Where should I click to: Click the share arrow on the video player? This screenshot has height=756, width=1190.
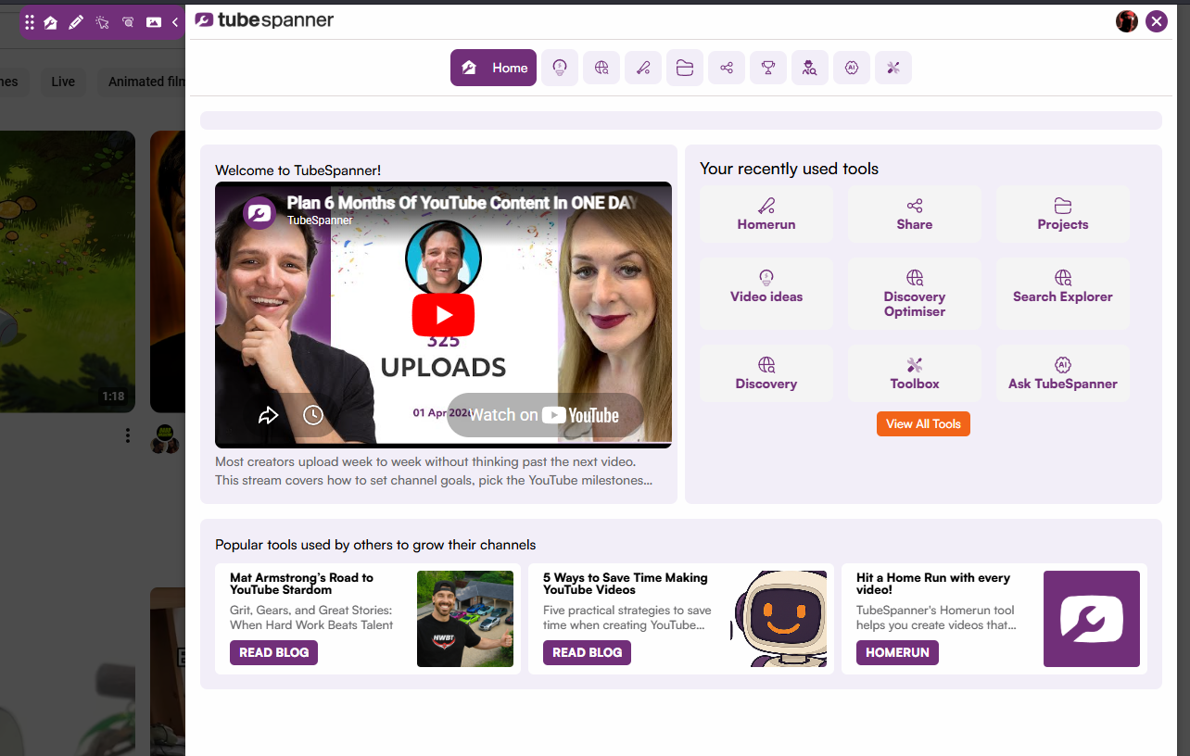tap(268, 415)
